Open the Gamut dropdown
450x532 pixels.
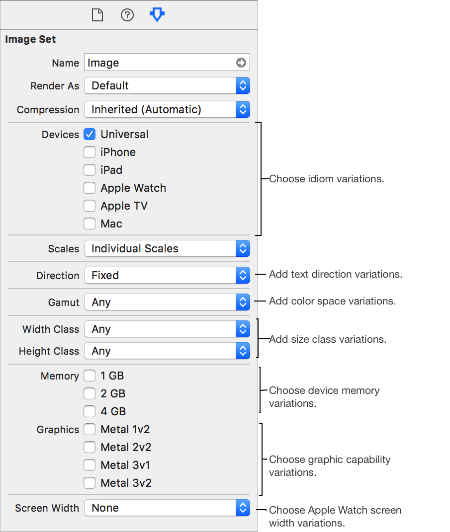coord(167,302)
